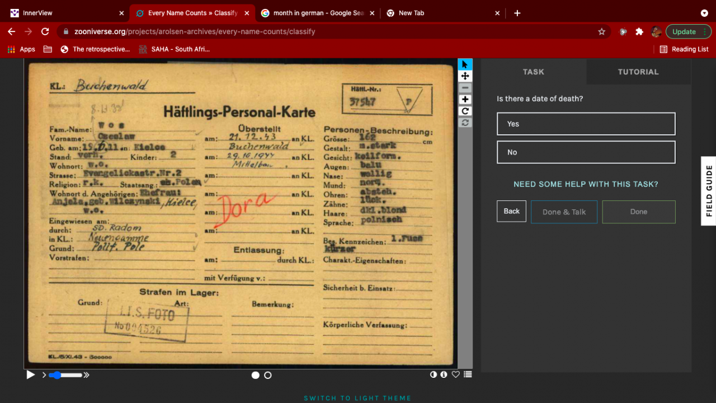Viewport: 716px width, 403px height.
Task: Open subject metadata info
Action: coord(444,374)
